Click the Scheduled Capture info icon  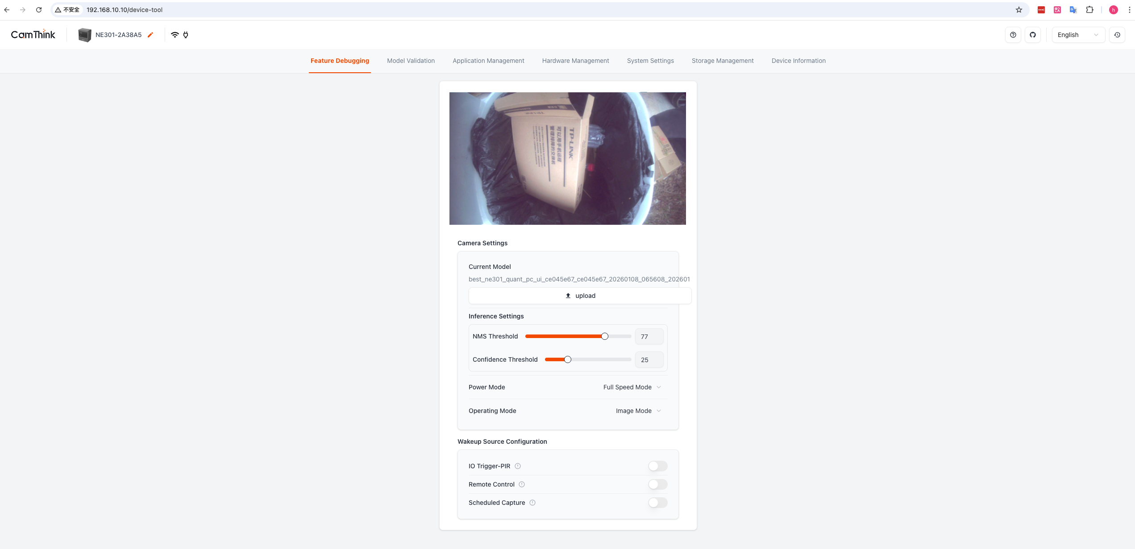pos(532,503)
